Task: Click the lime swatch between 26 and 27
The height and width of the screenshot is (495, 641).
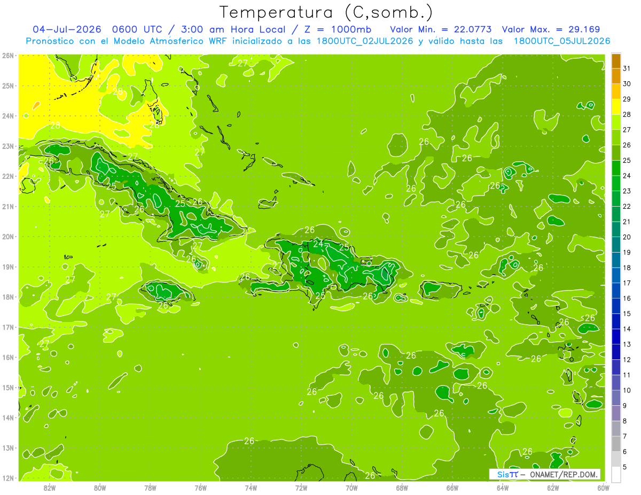Action: click(x=616, y=137)
